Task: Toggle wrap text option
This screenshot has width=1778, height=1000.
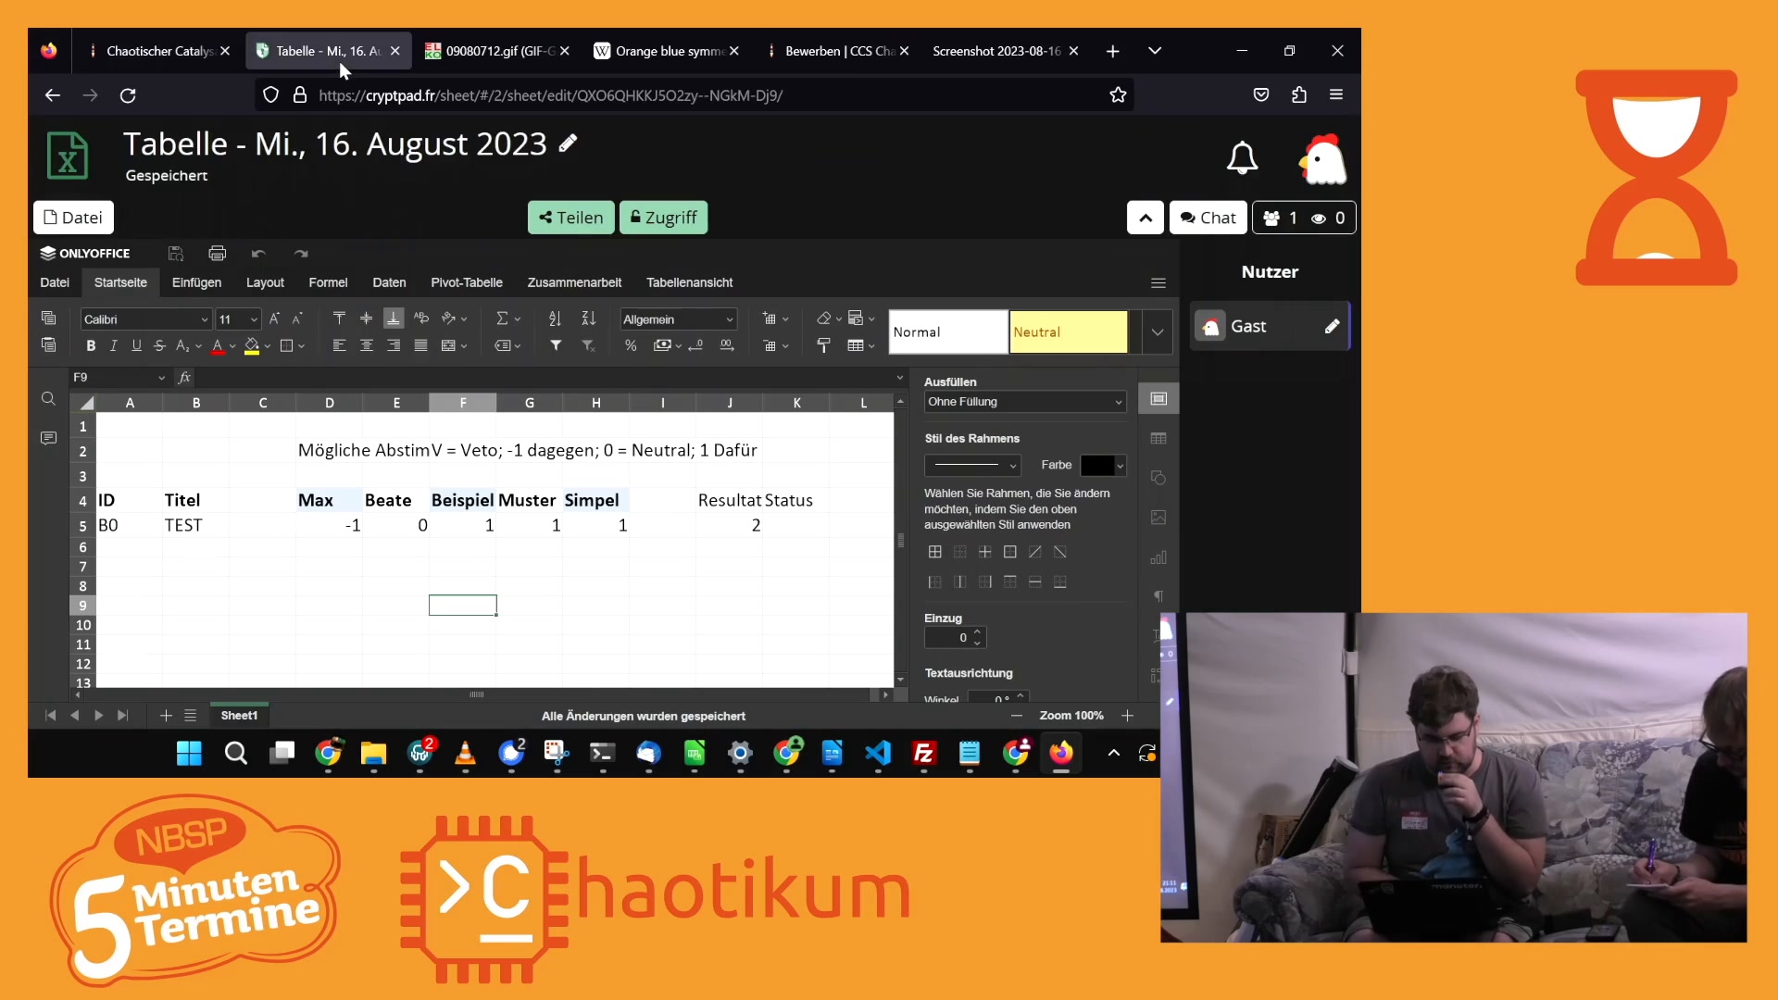Action: (421, 319)
